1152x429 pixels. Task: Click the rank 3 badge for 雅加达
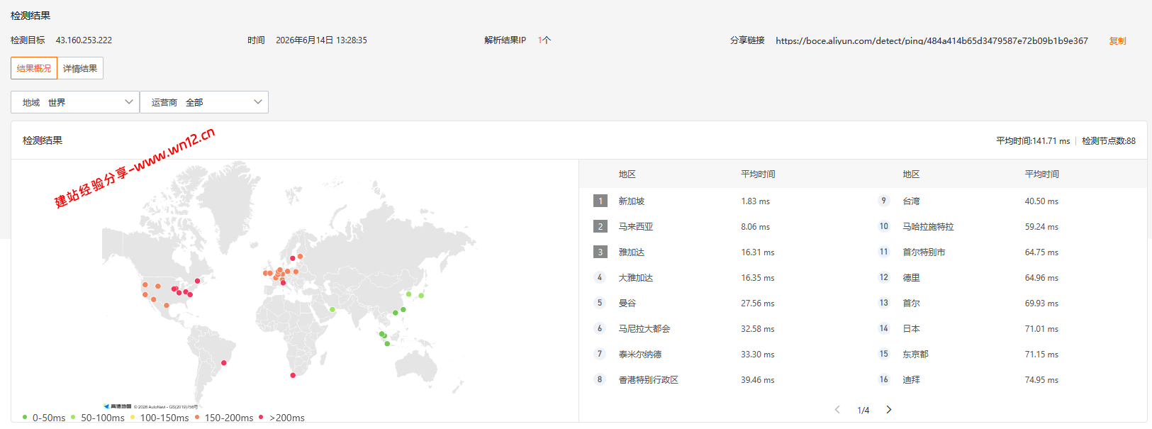pyautogui.click(x=600, y=252)
